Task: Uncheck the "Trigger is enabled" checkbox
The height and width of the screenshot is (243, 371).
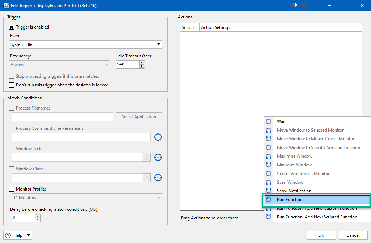Action: (11, 27)
